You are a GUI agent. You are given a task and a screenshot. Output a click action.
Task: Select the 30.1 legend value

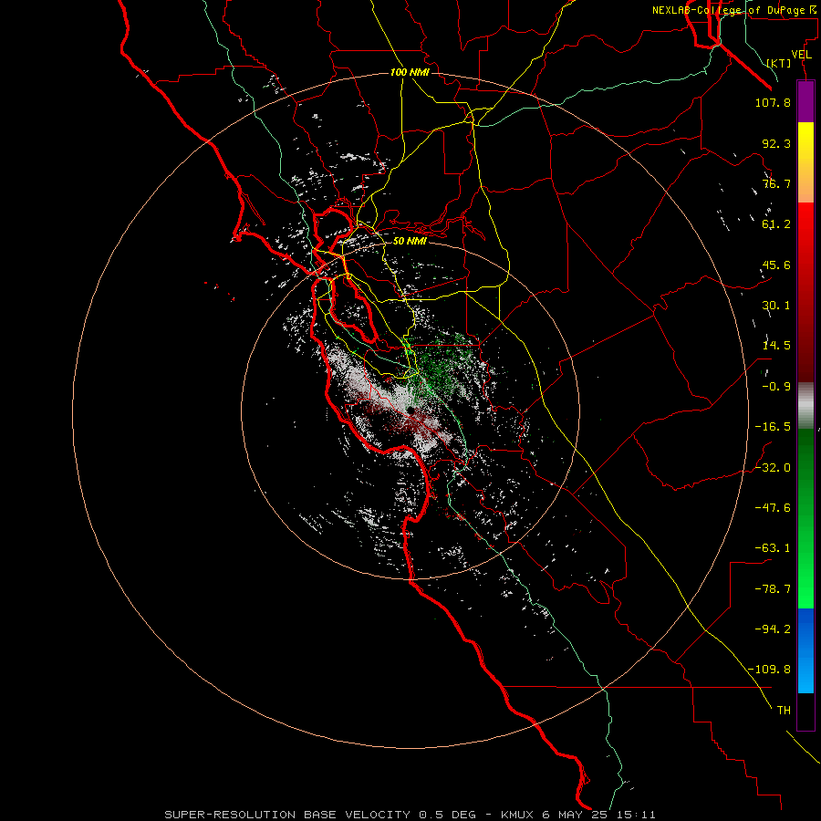point(776,306)
